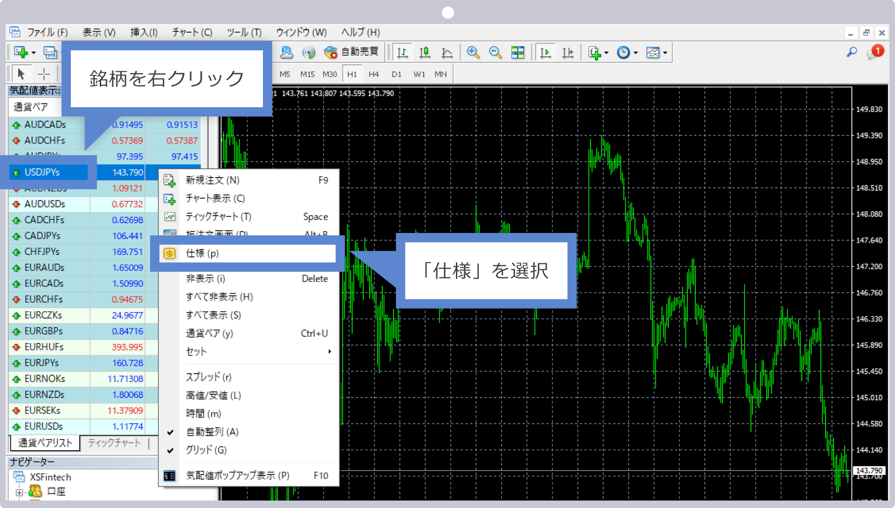Expand the 口座 tree node in Navigator
The width and height of the screenshot is (895, 508).
click(19, 492)
